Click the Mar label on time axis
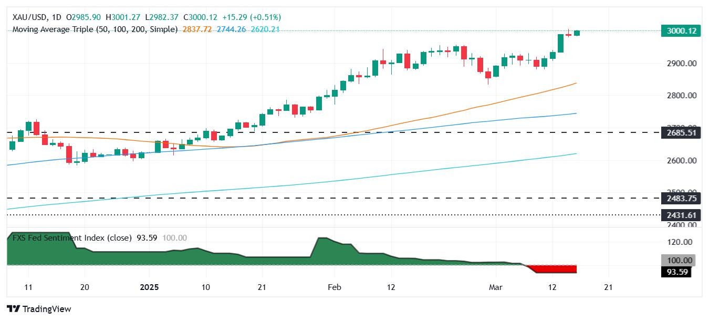This screenshot has width=709, height=321. [x=495, y=287]
